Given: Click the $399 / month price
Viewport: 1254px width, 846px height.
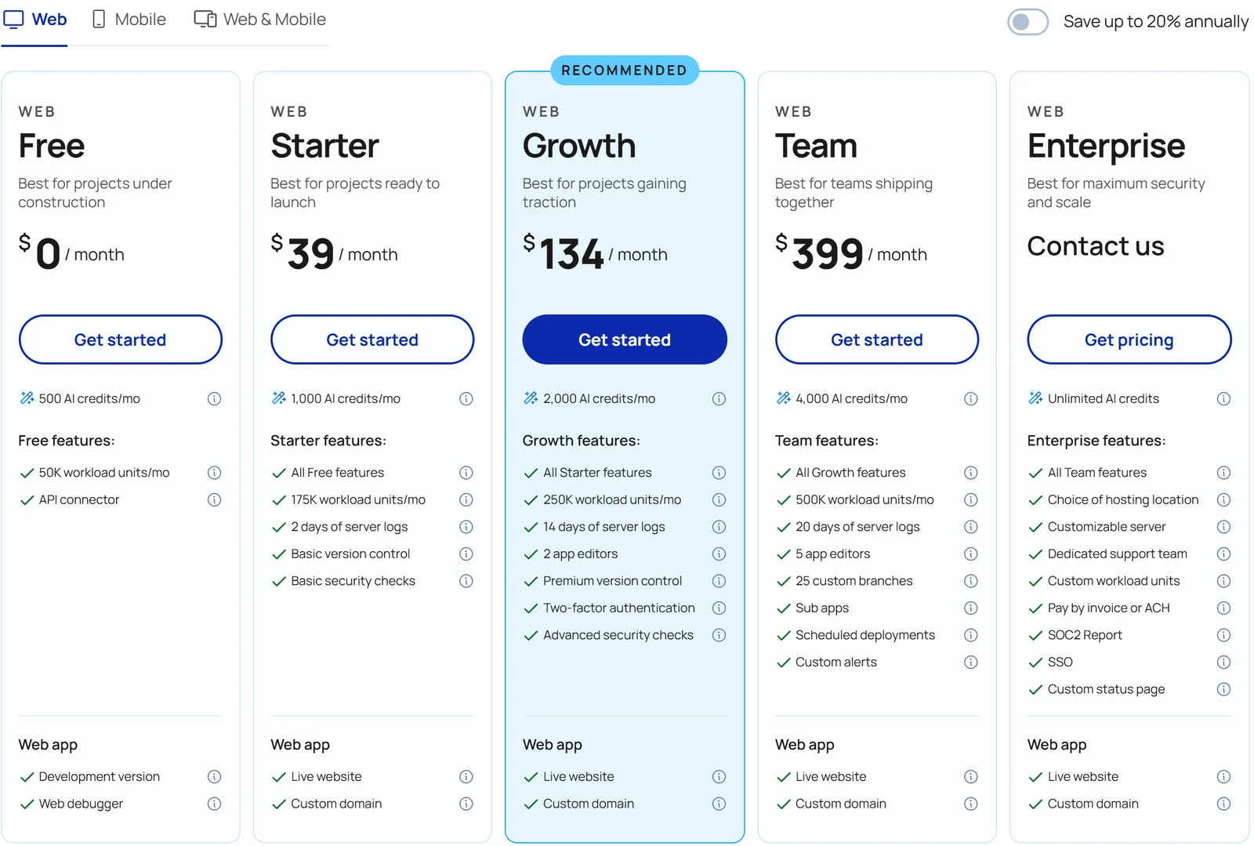Looking at the screenshot, I should 851,254.
